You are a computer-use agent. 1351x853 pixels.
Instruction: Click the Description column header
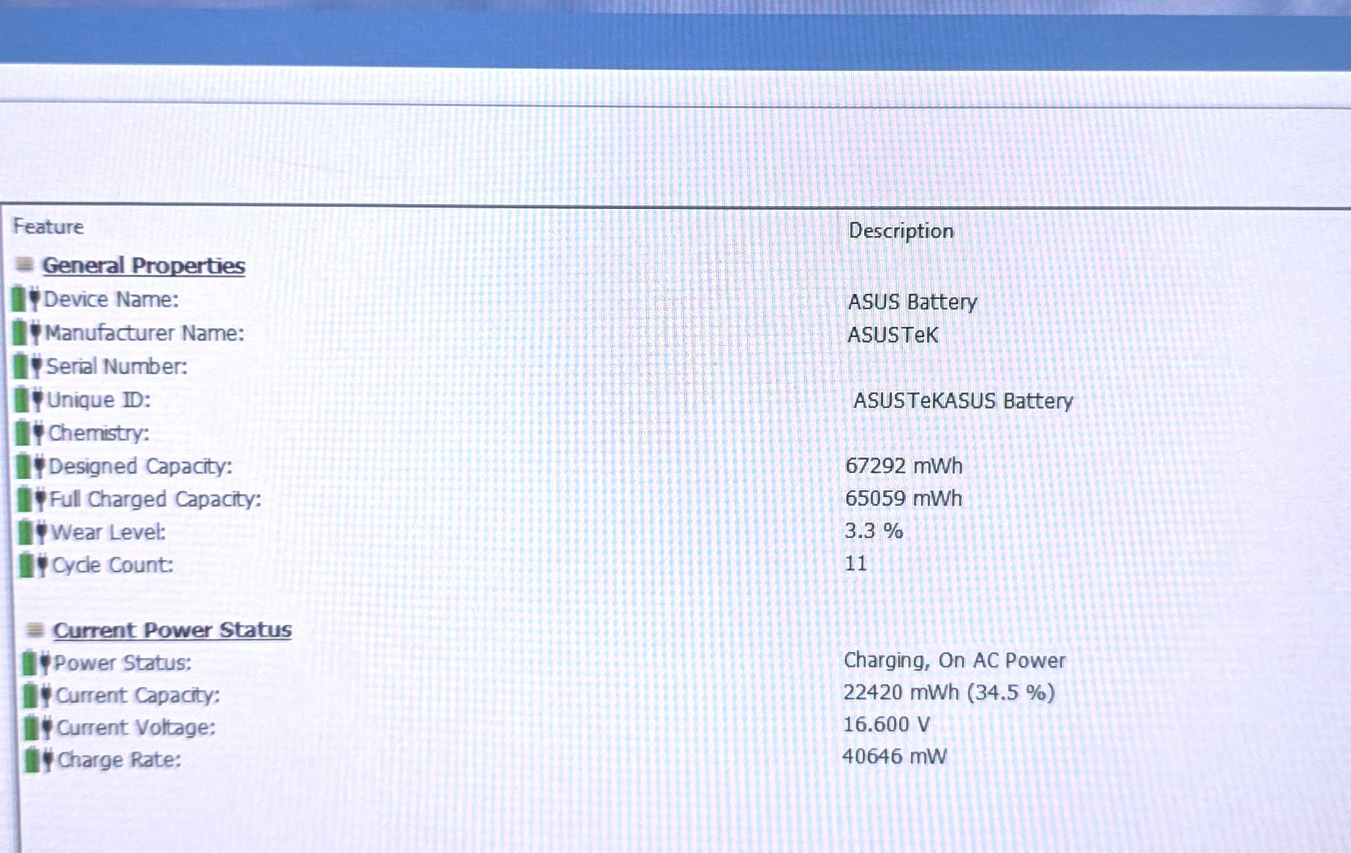point(901,231)
